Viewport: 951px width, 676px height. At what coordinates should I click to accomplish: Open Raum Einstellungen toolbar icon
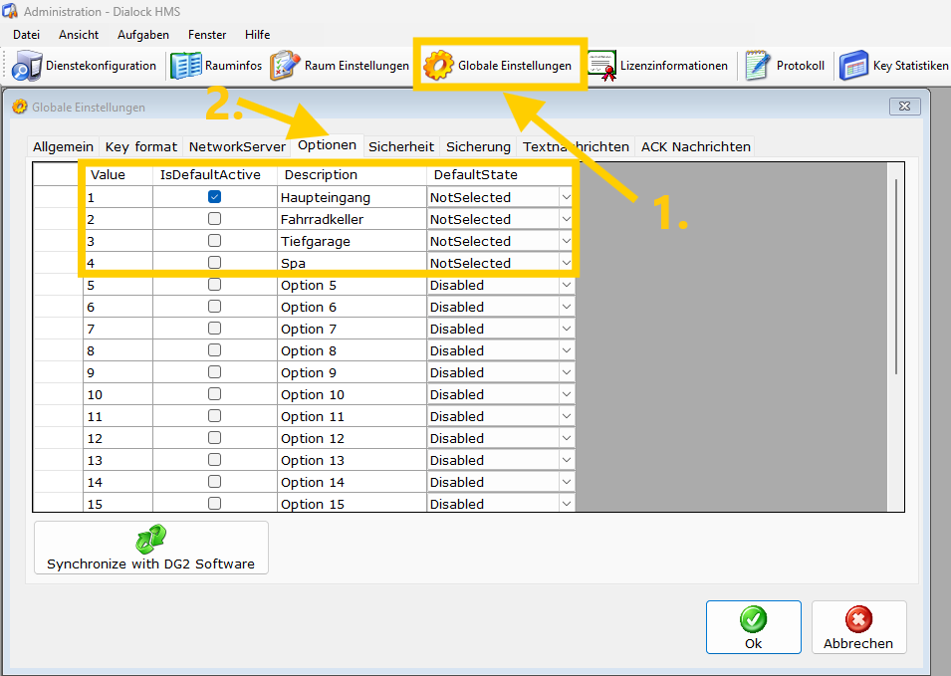pos(286,66)
